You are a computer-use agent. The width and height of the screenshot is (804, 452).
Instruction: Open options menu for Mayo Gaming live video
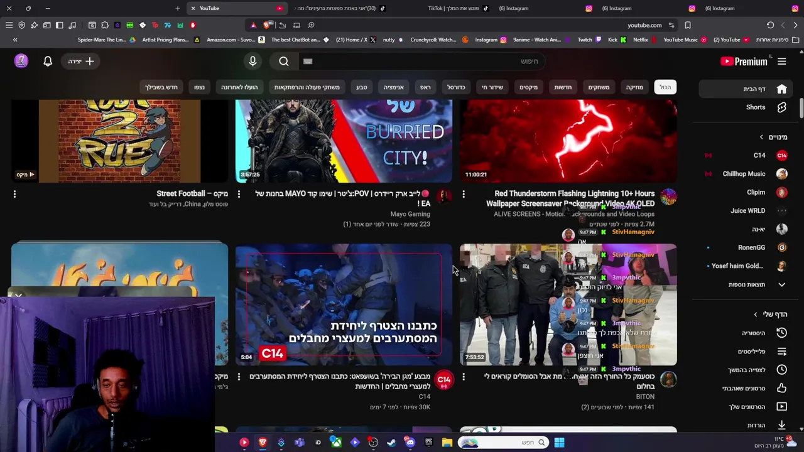click(x=239, y=194)
